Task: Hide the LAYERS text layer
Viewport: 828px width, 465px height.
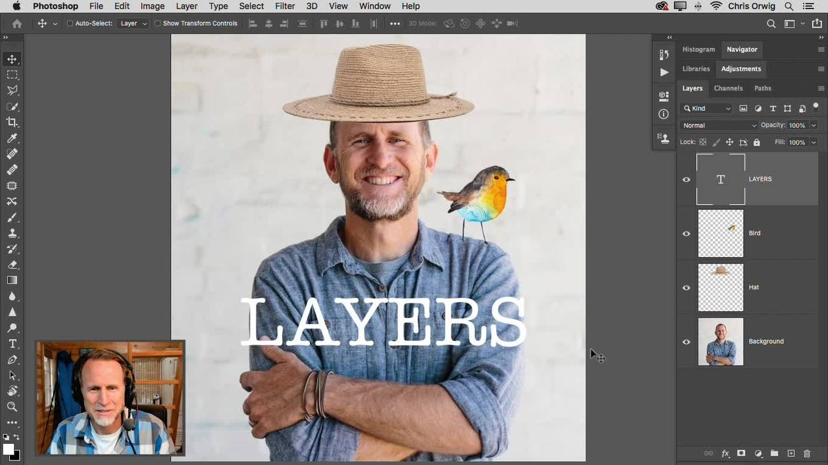Action: 686,180
